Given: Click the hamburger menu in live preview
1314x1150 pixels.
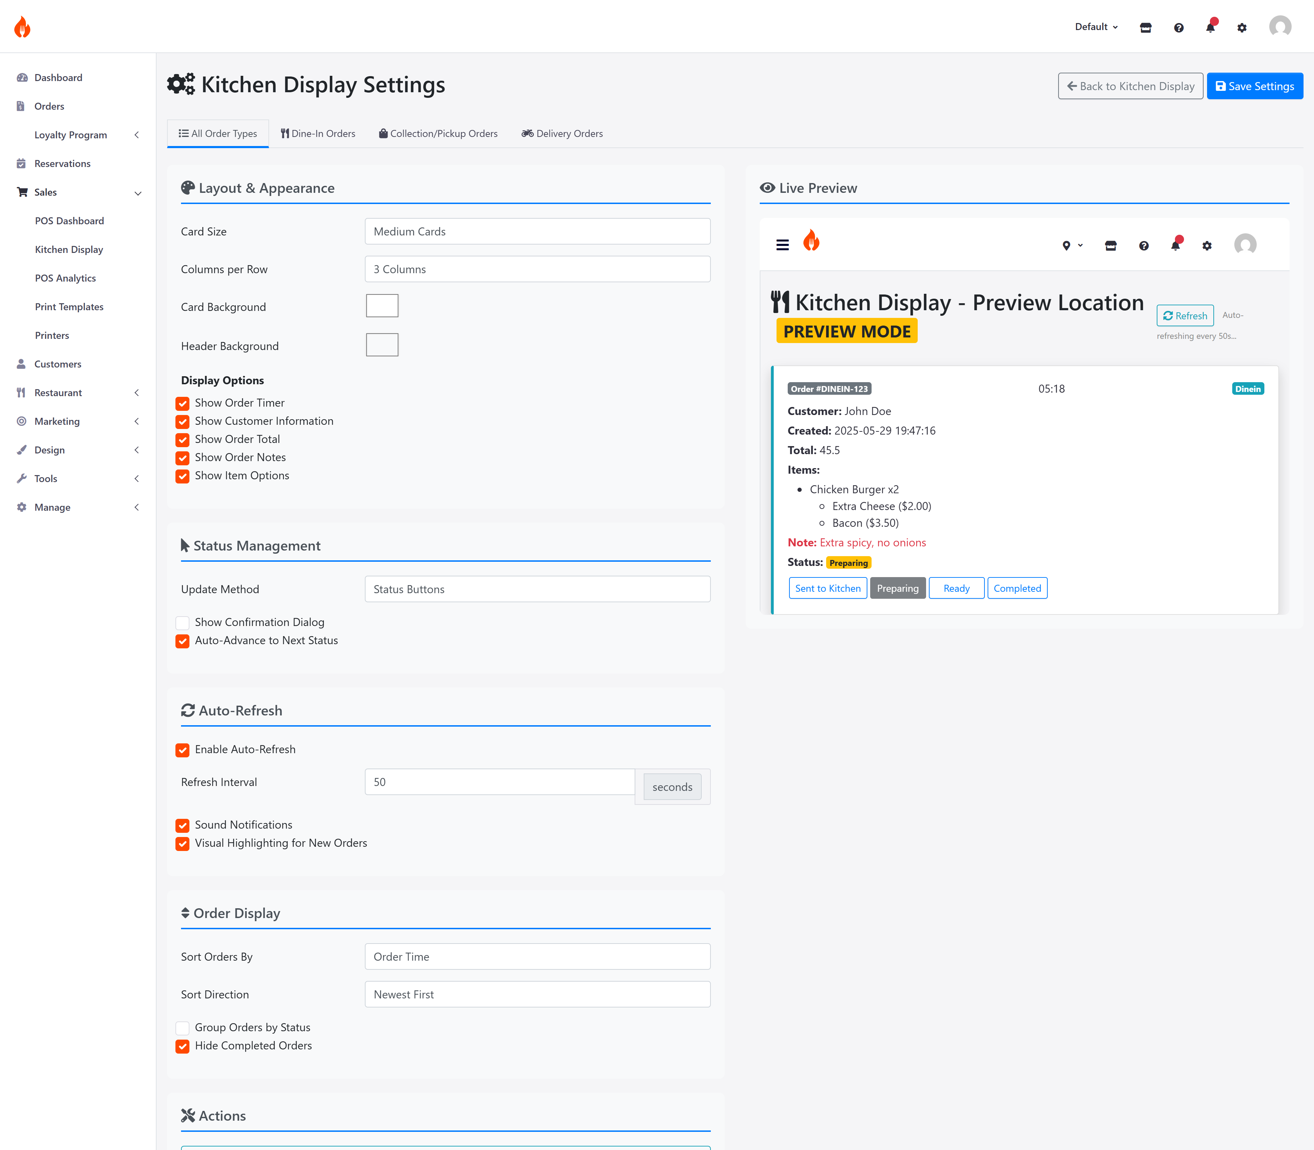Looking at the screenshot, I should click(782, 245).
